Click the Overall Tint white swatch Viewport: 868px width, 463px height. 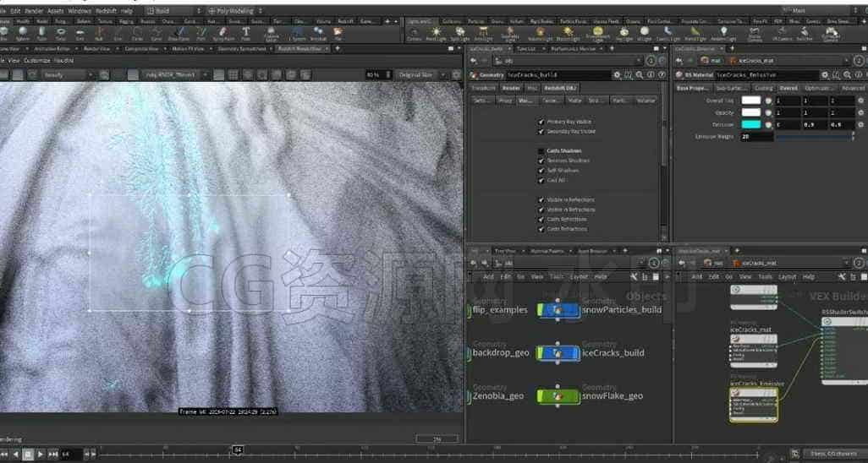(x=751, y=101)
